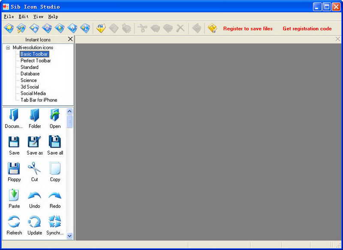Select the Floppy icon

point(14,172)
